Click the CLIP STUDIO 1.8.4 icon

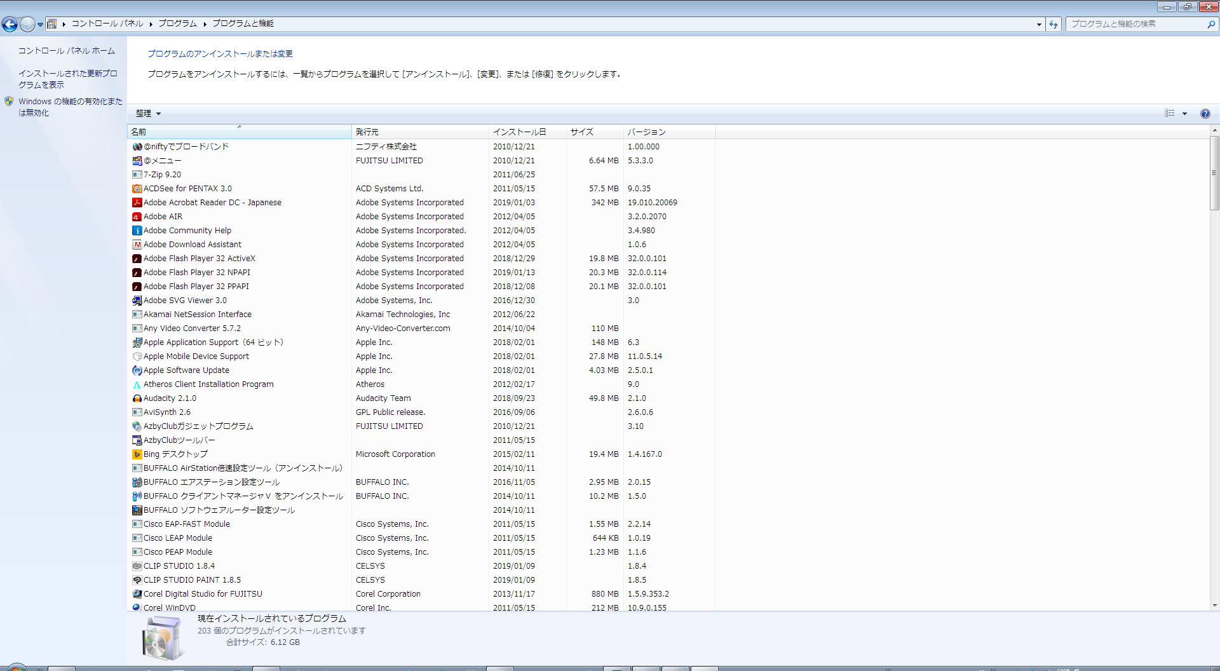click(137, 566)
